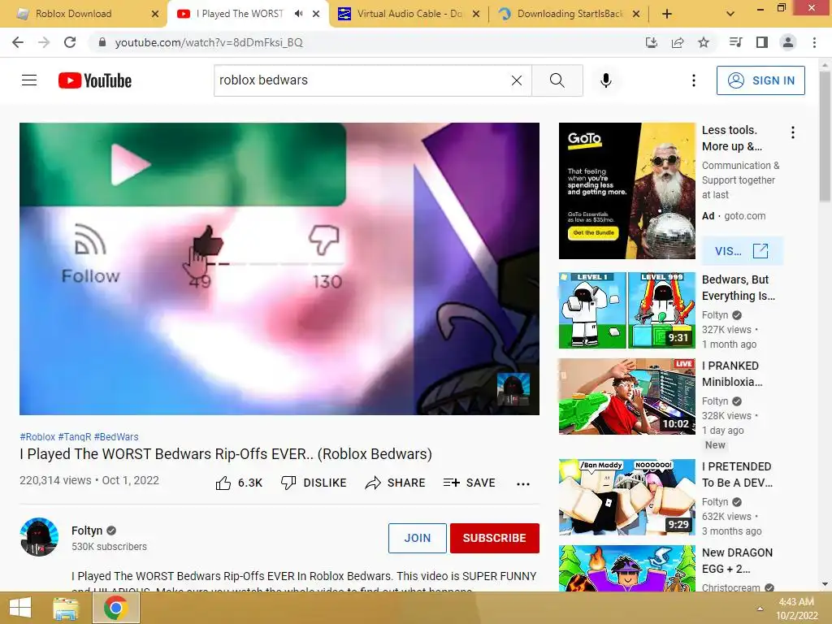View site information via the padlock icon
Screen dimensions: 832x624
(102, 42)
